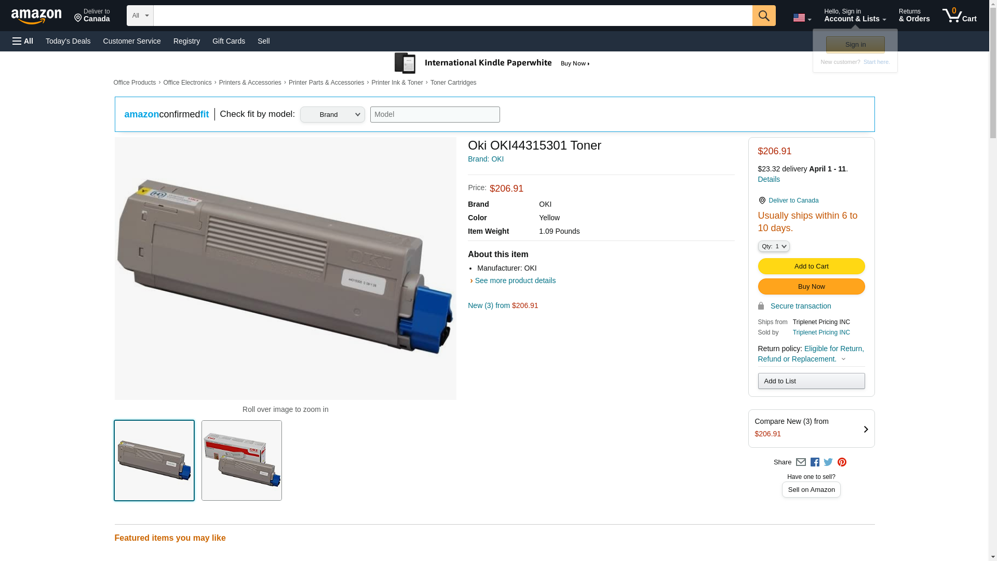Click the Model input field
Image resolution: width=997 pixels, height=561 pixels.
(x=435, y=115)
